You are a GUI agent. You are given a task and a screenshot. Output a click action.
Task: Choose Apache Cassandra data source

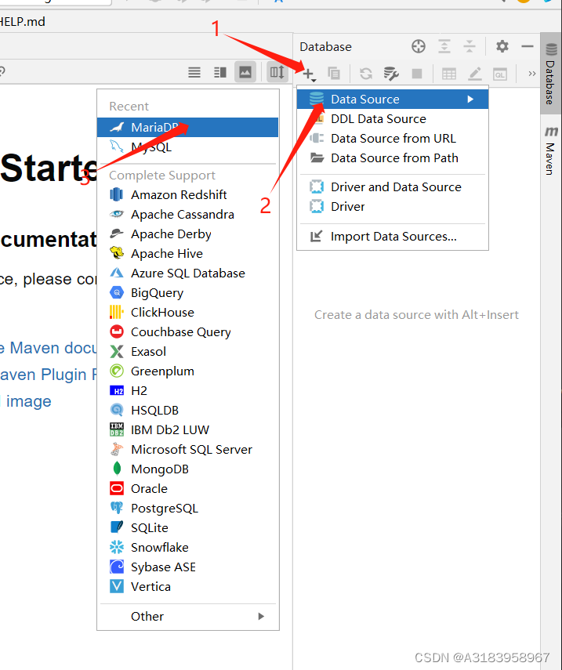tap(187, 215)
